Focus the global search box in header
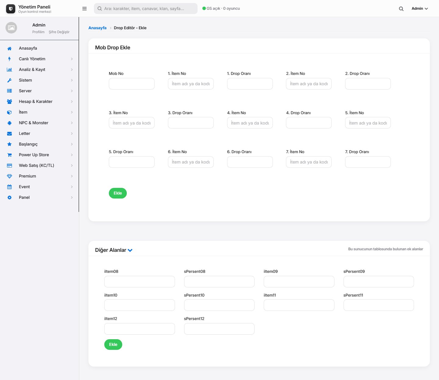Viewport: 439px width, 380px height. tap(146, 9)
